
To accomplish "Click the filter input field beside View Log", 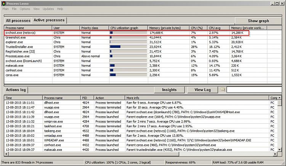I will [254, 89].
